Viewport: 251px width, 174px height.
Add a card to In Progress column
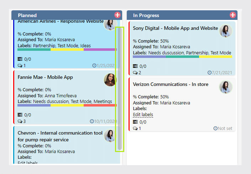(233, 15)
